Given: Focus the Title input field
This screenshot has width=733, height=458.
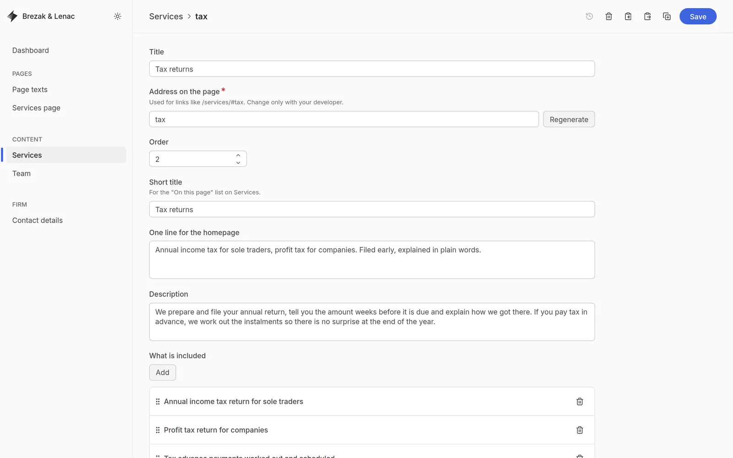Looking at the screenshot, I should (372, 69).
